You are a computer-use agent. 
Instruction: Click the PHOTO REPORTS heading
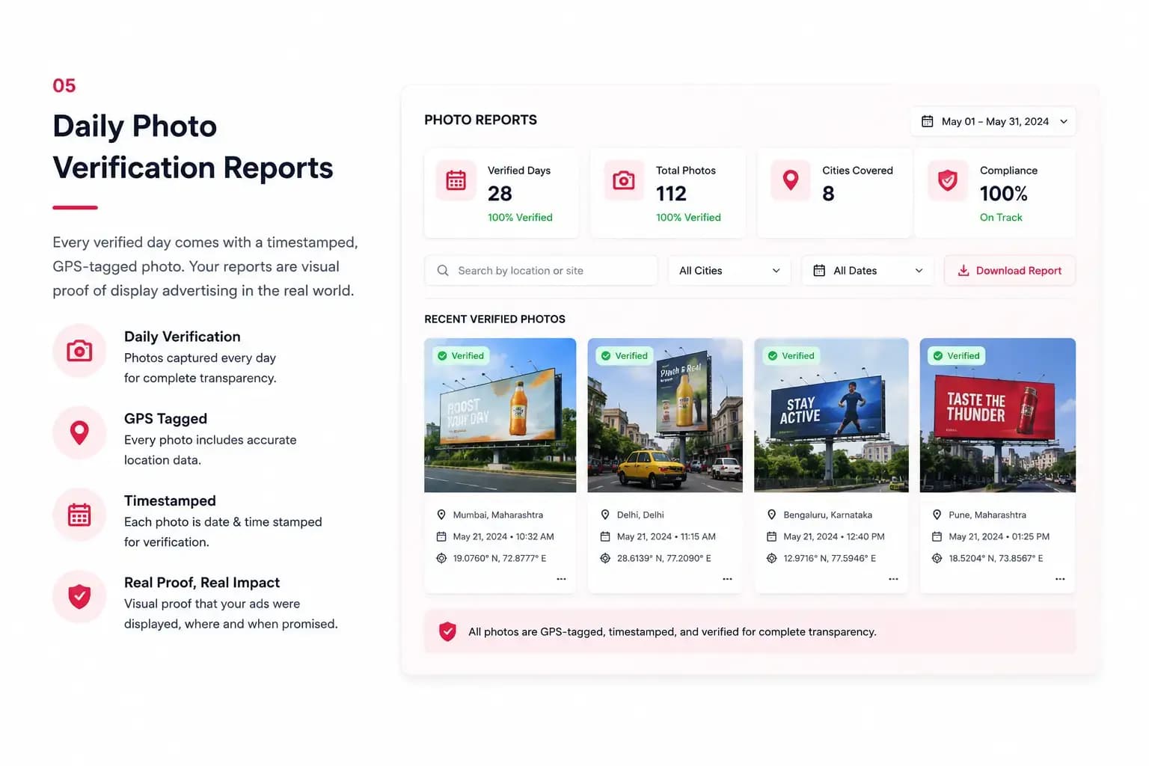point(480,120)
